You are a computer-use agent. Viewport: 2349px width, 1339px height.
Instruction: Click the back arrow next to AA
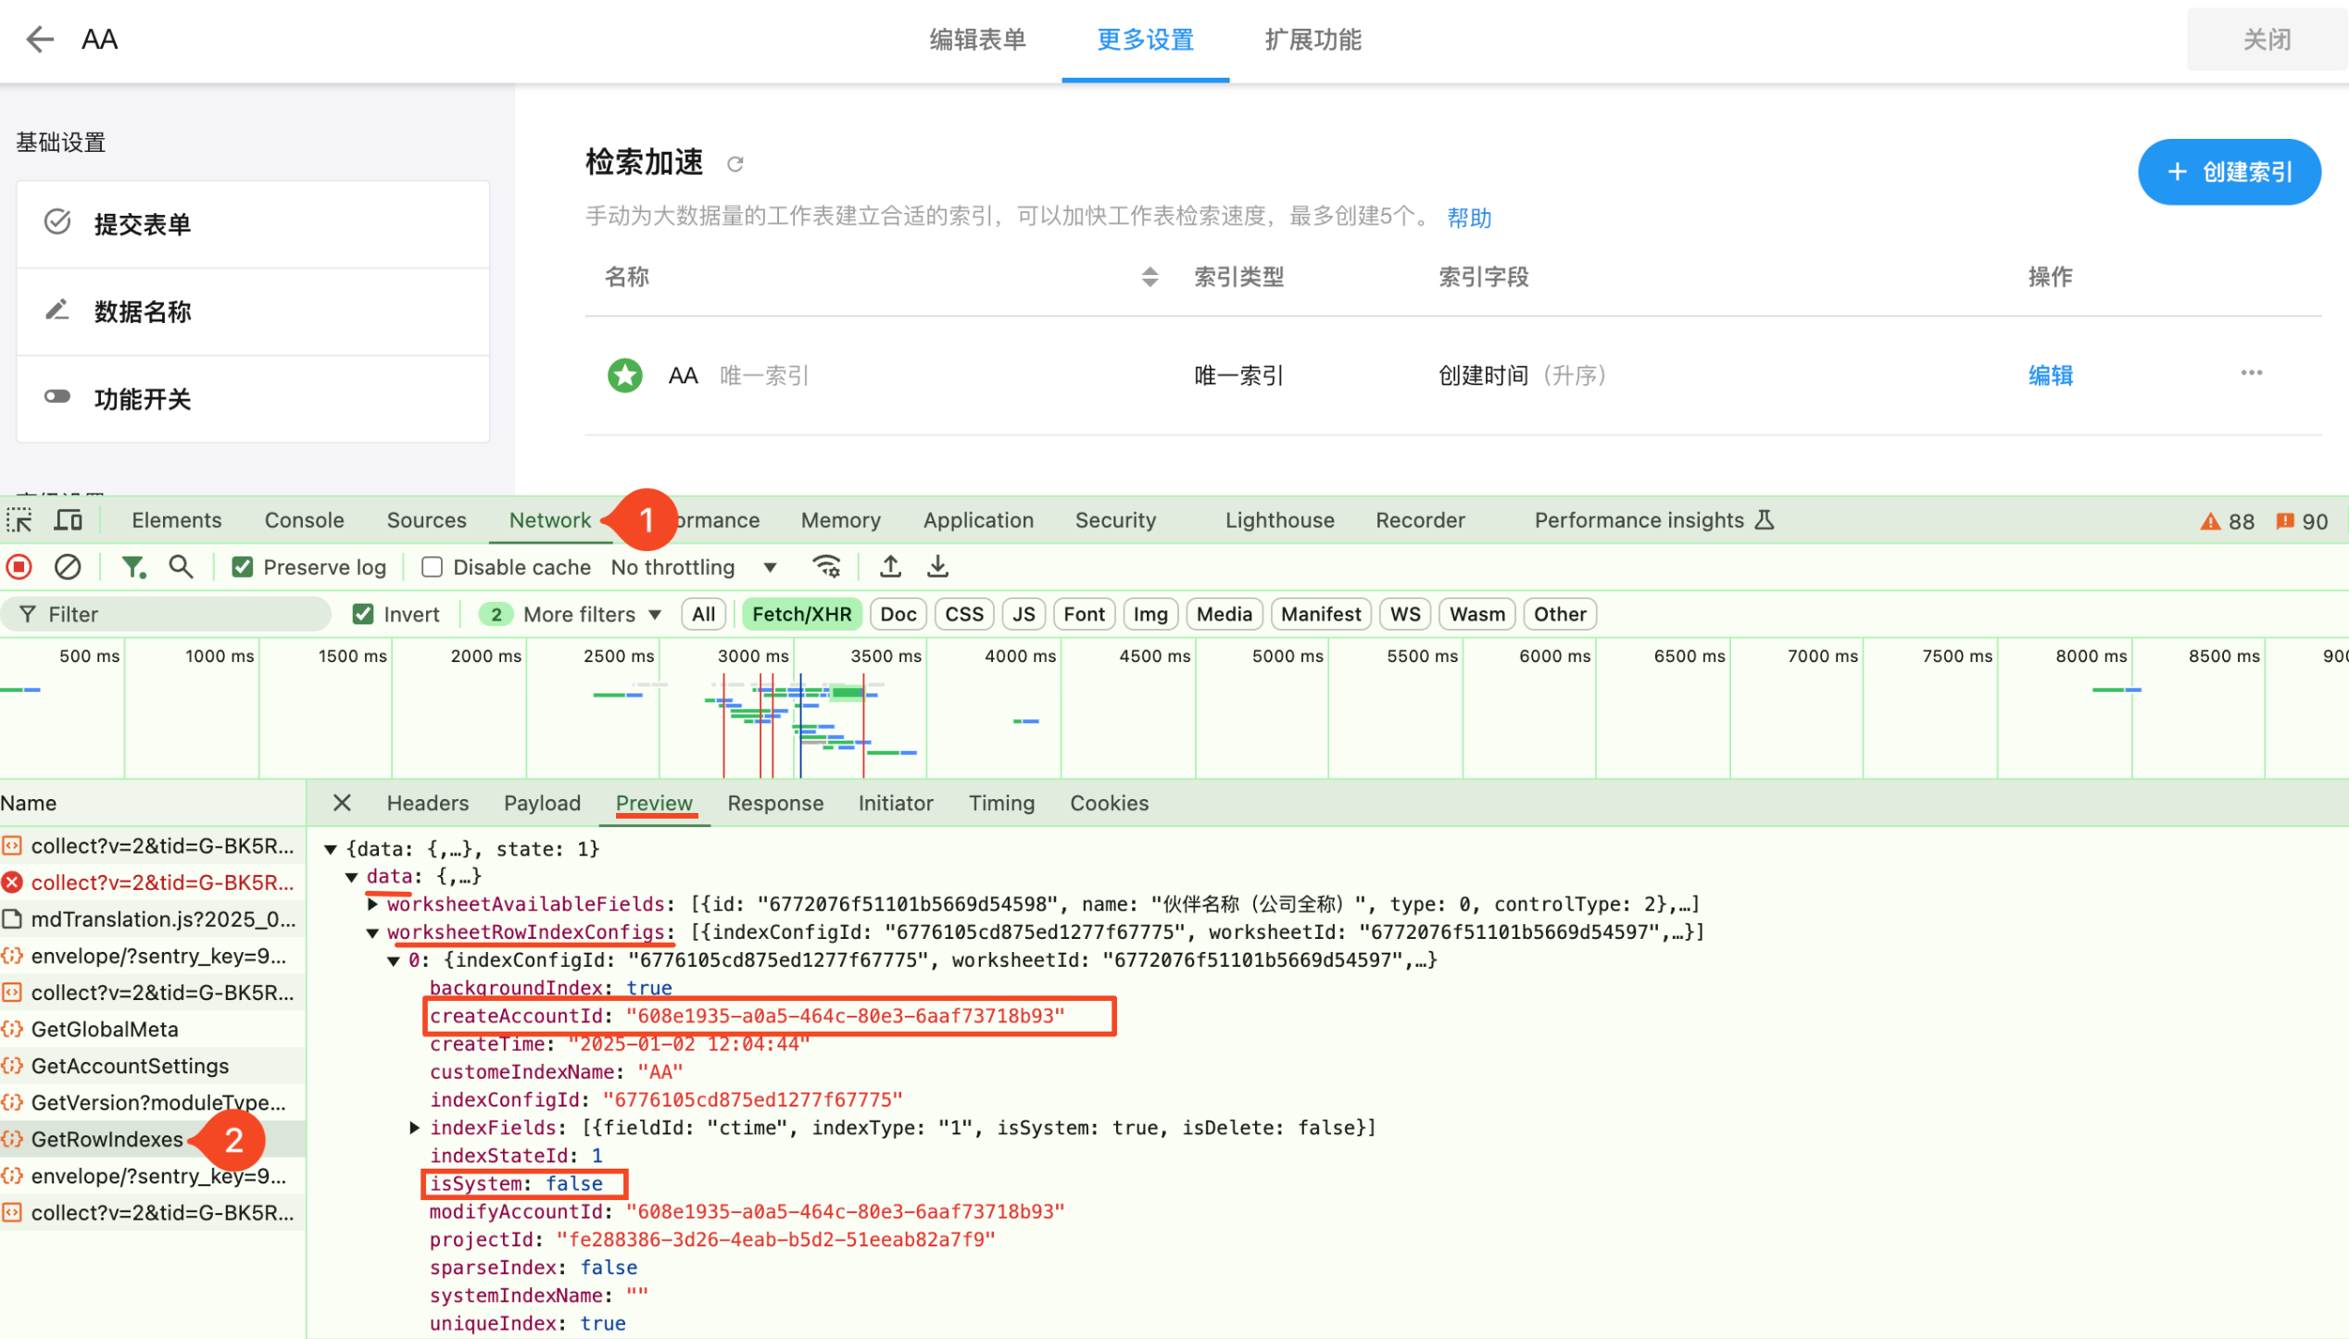click(x=40, y=40)
